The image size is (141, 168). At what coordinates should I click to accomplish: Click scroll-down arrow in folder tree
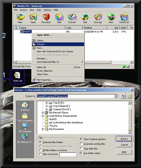point(130,132)
